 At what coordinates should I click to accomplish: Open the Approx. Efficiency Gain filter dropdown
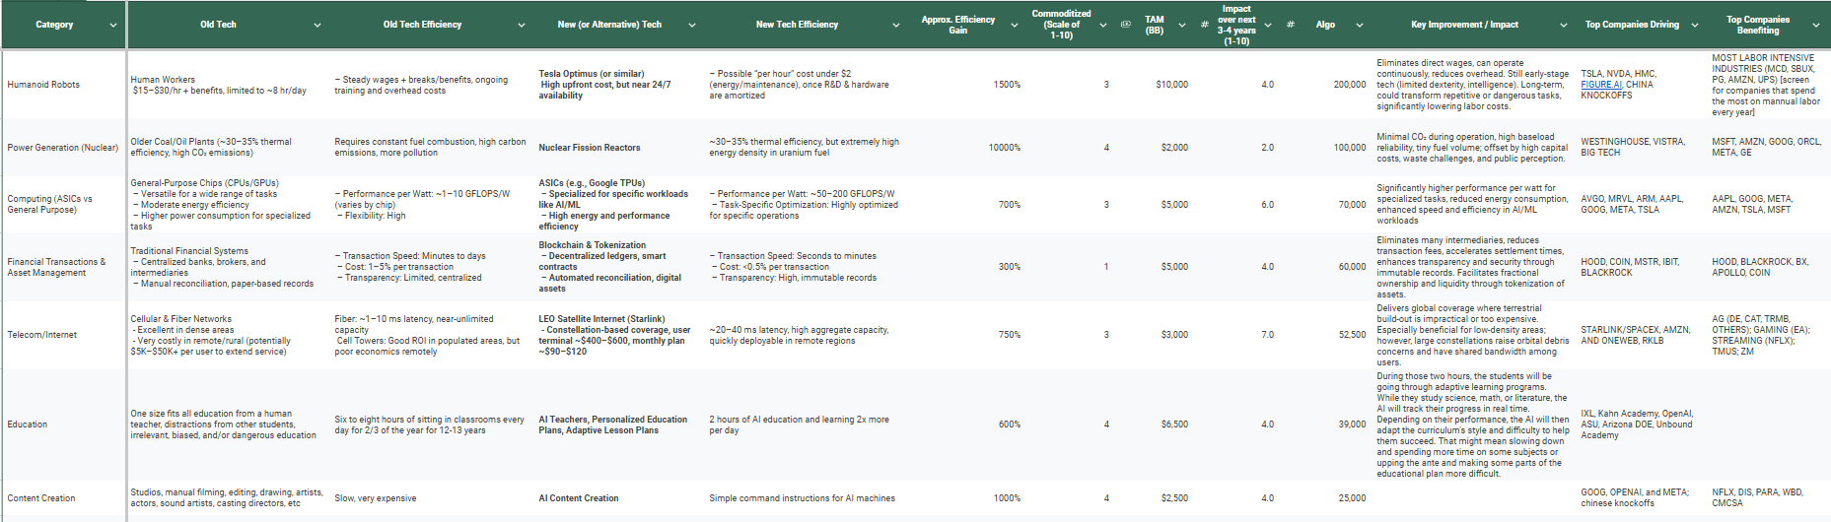(x=1015, y=25)
